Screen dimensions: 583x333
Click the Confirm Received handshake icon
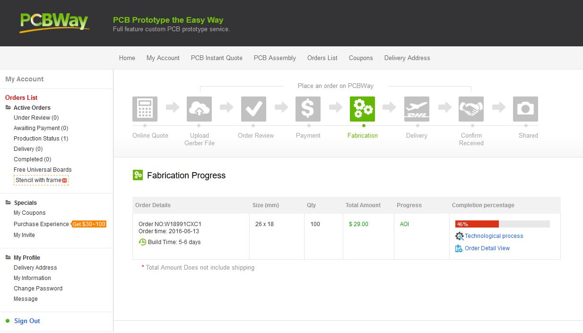[x=471, y=109]
